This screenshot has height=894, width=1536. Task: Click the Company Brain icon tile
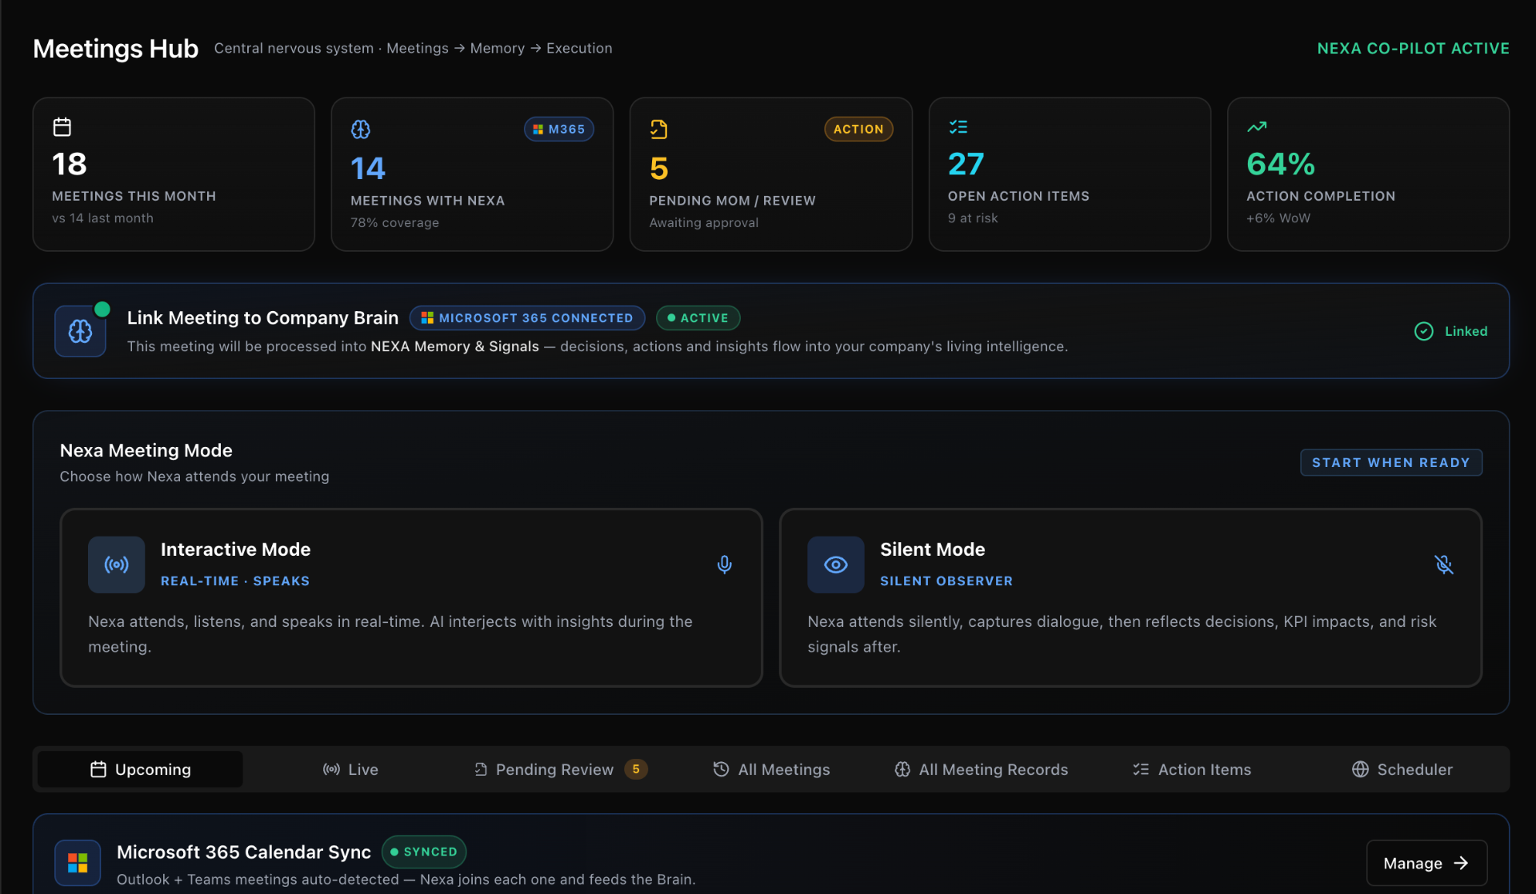(x=80, y=331)
